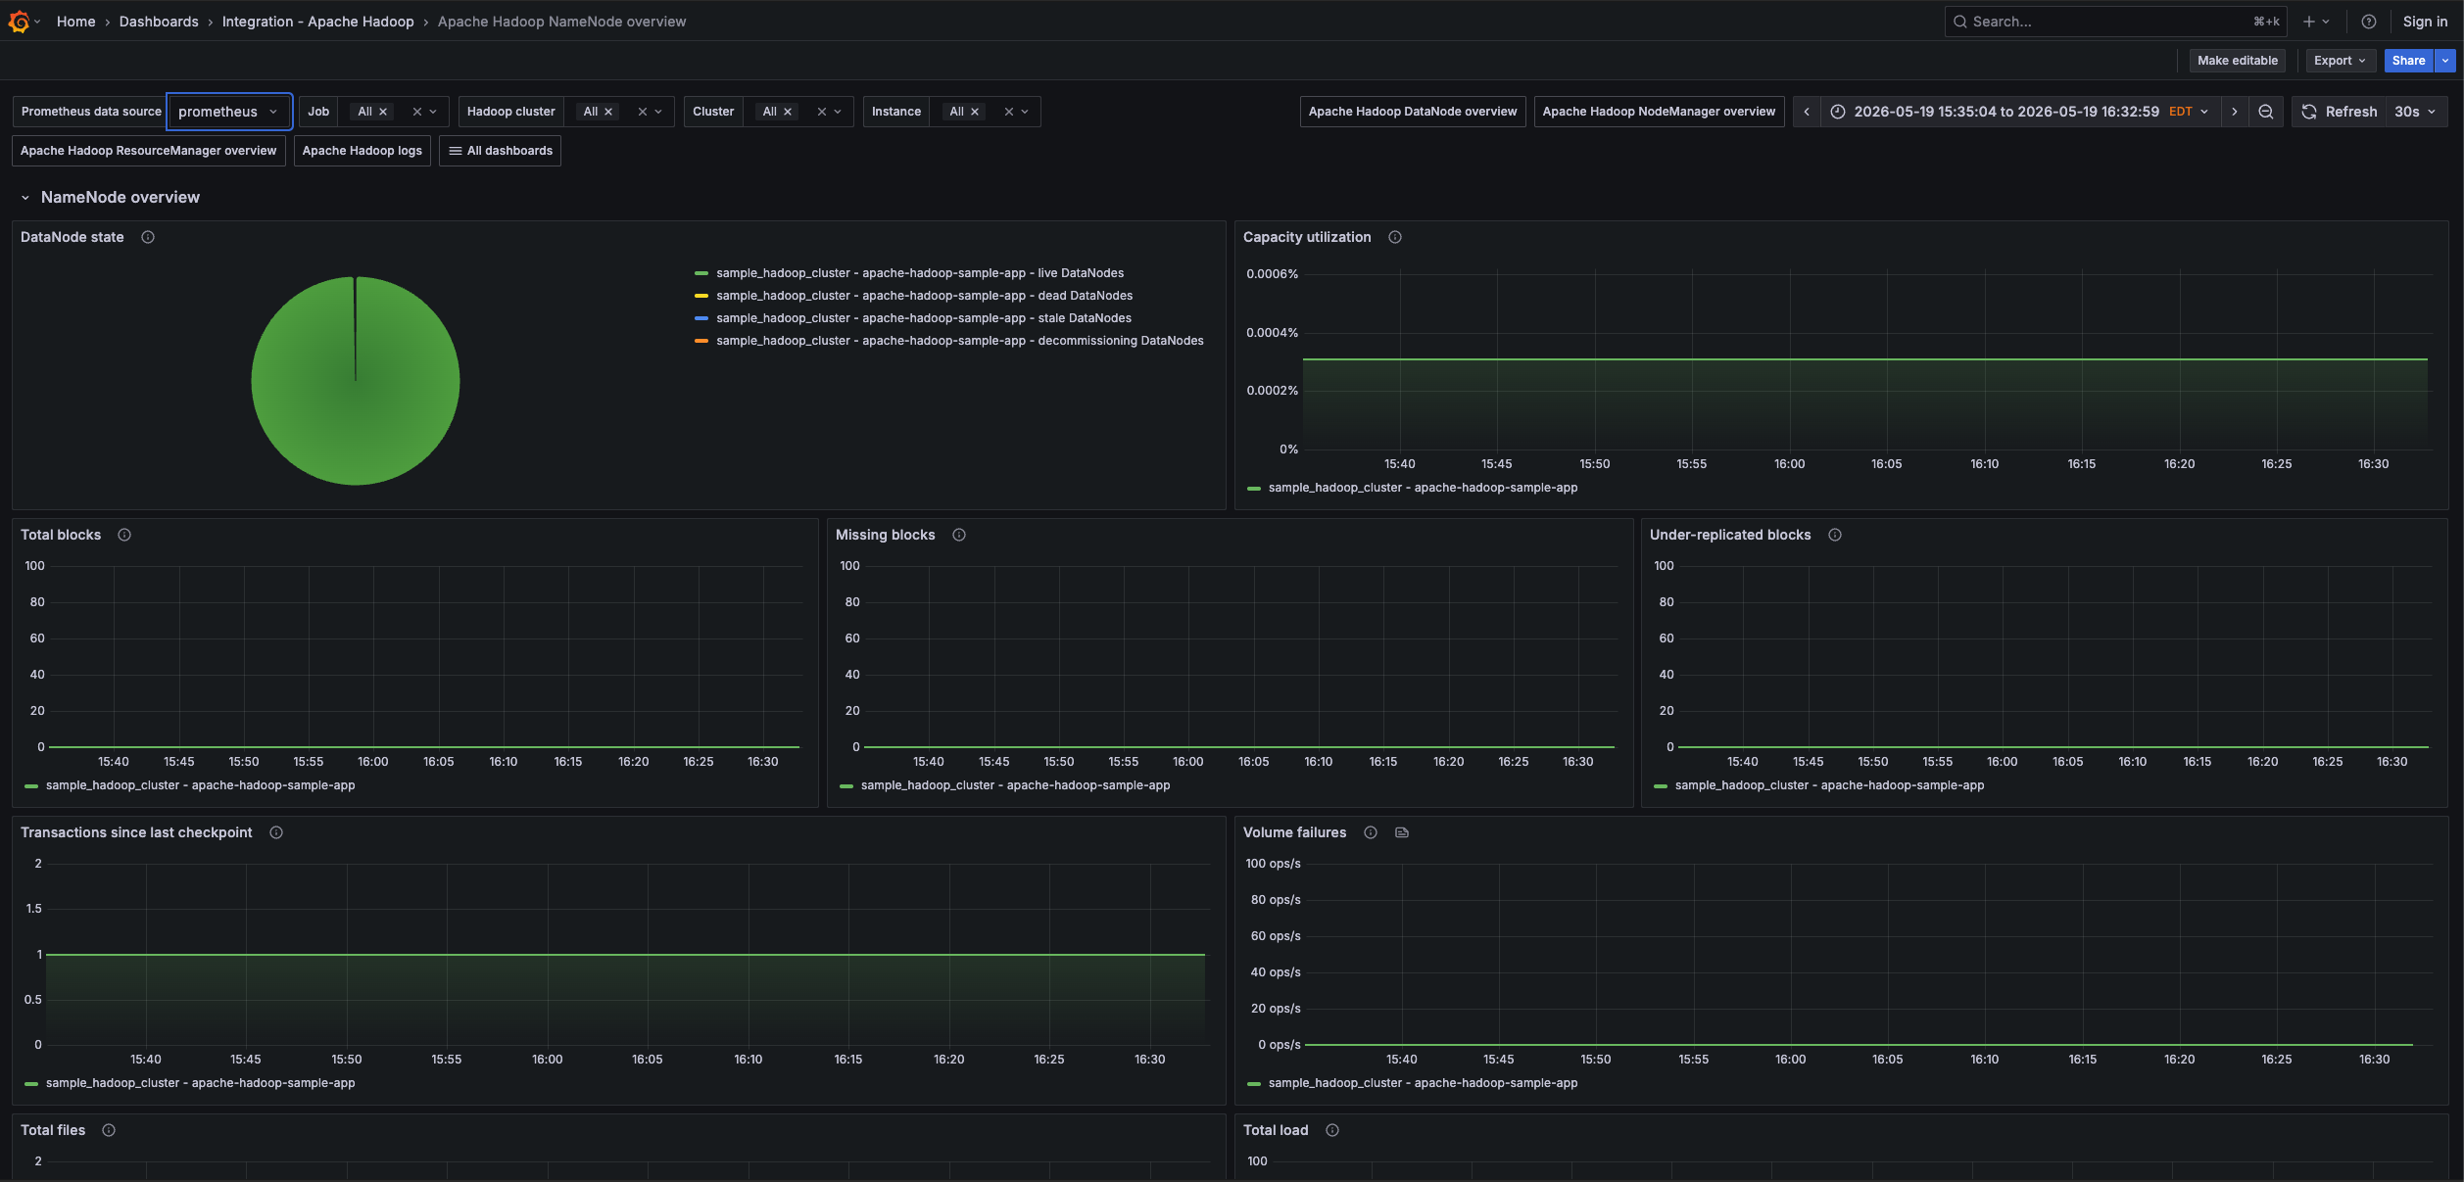
Task: Go to Home breadcrumb
Action: tap(76, 22)
